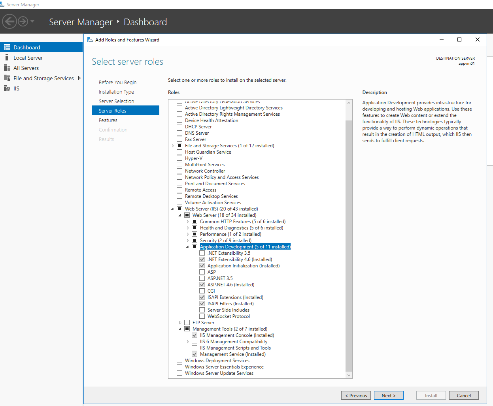Image resolution: width=493 pixels, height=406 pixels.
Task: Tick the ASP.NET 3.5 checkbox
Action: pos(202,278)
